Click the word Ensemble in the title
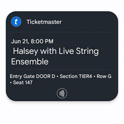This screenshot has height=124, width=124. 30,61
